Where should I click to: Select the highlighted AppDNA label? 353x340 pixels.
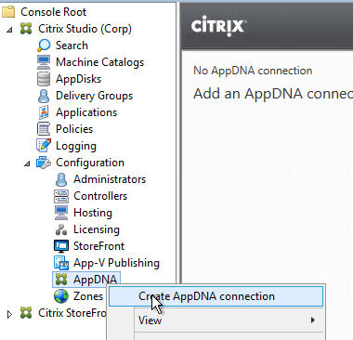pos(95,280)
